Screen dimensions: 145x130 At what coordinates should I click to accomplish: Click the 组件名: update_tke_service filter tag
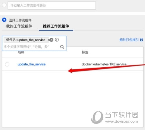coord(26,40)
